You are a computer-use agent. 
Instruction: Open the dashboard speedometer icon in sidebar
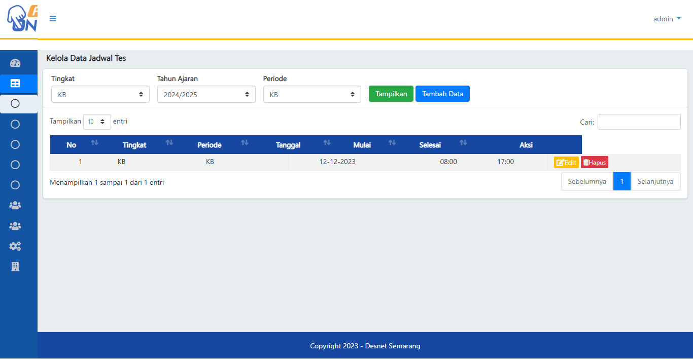(15, 63)
